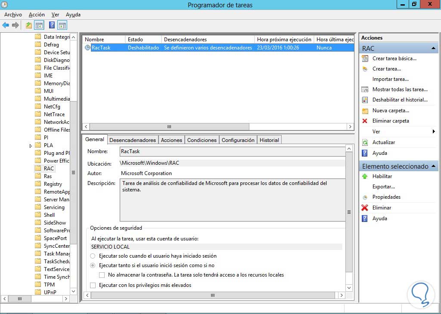
Task: Click the Propiedades clock icon
Action: pyautogui.click(x=365, y=197)
